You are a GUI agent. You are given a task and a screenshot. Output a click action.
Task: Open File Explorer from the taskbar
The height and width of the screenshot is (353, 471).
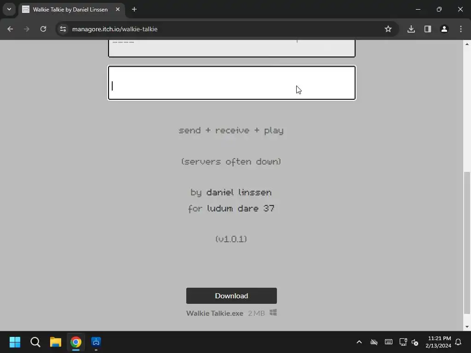pos(56,342)
